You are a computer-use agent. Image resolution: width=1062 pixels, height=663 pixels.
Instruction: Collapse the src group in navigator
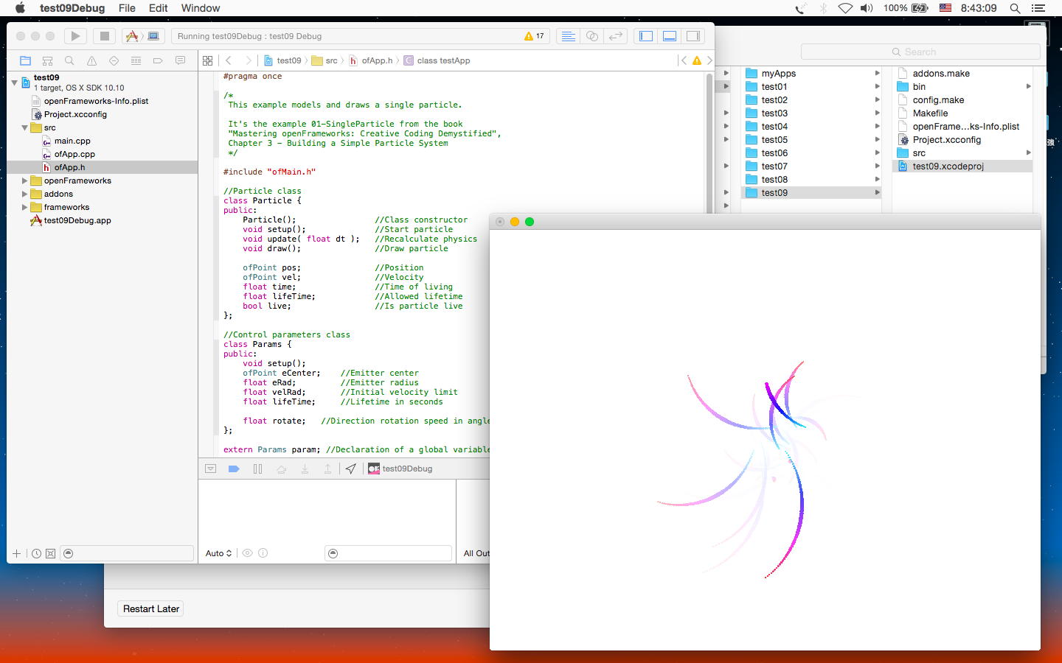24,127
